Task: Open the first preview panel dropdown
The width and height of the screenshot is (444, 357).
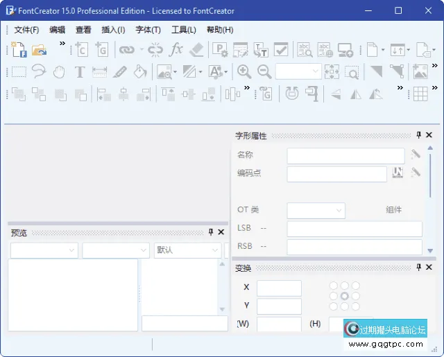Action: [x=44, y=250]
